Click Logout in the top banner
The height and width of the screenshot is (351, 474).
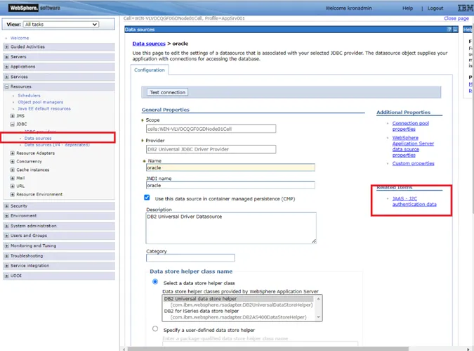(x=435, y=8)
